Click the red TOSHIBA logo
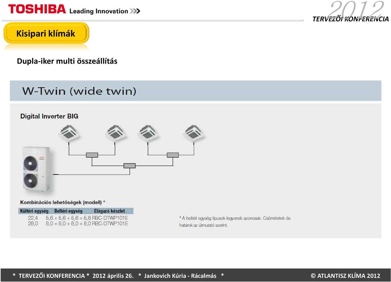Screen dimensions: 391x282 pyautogui.click(x=37, y=9)
